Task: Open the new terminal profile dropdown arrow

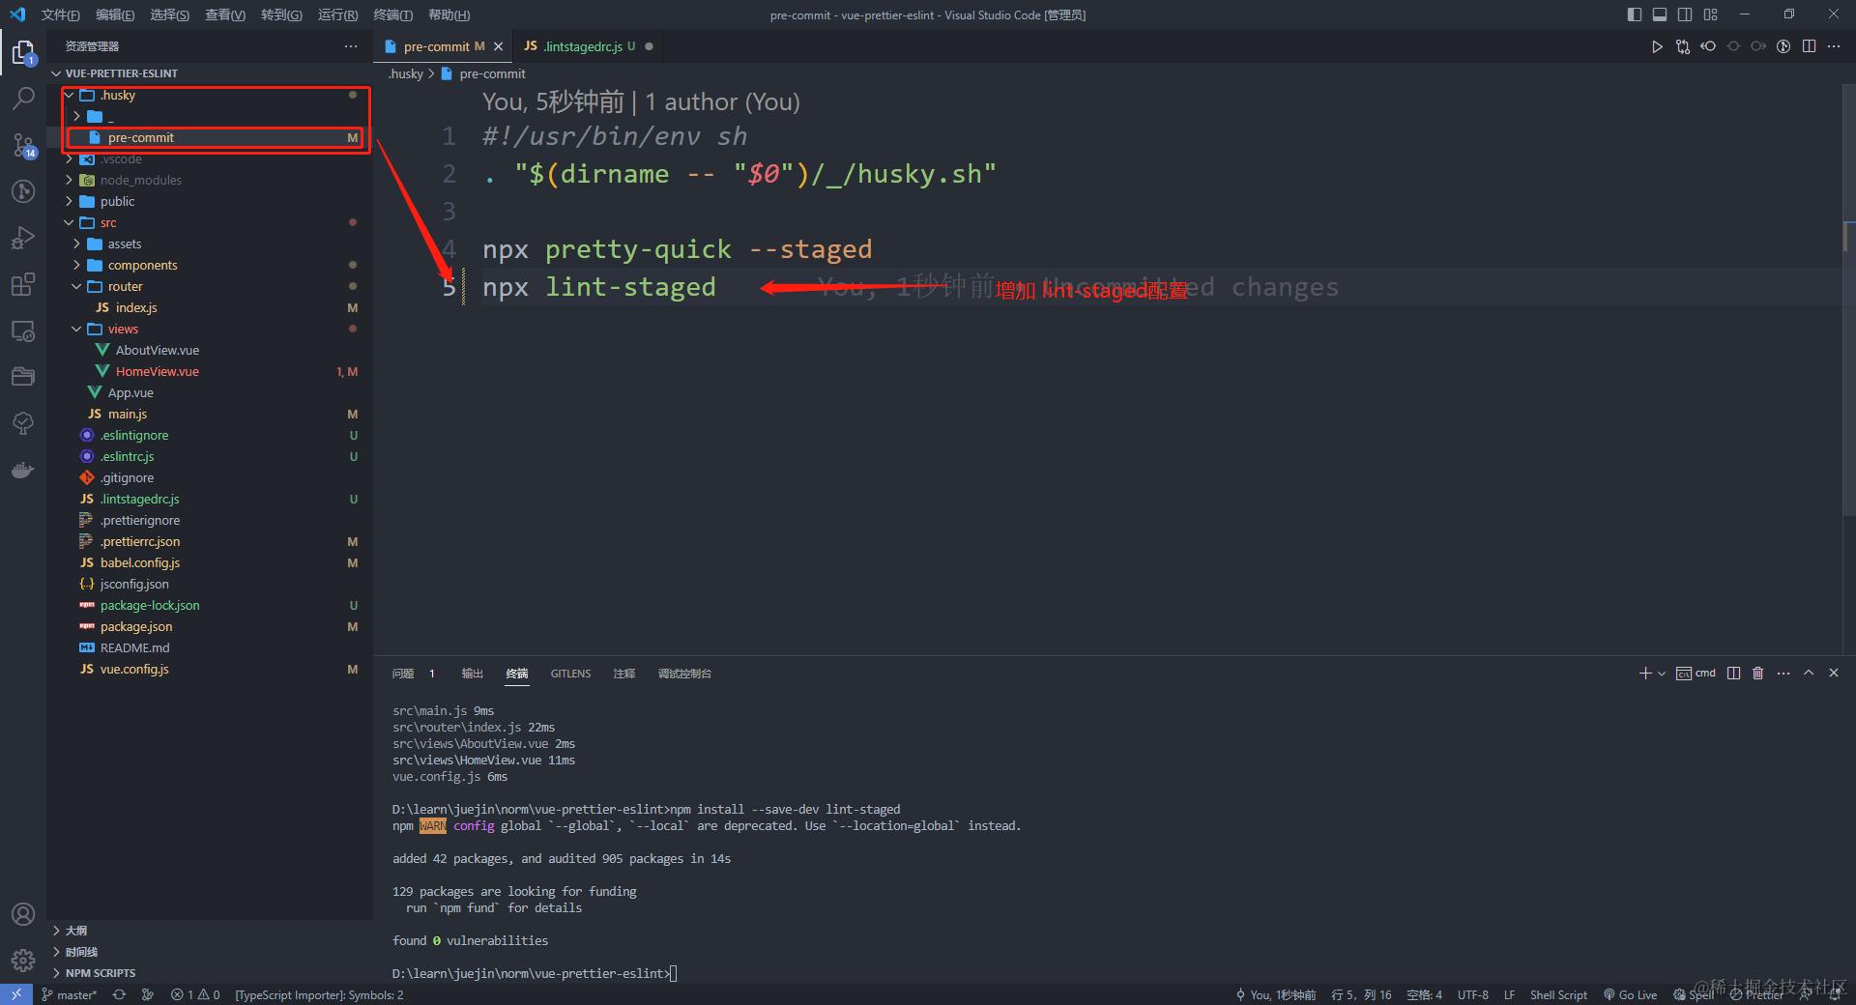Action: point(1662,674)
